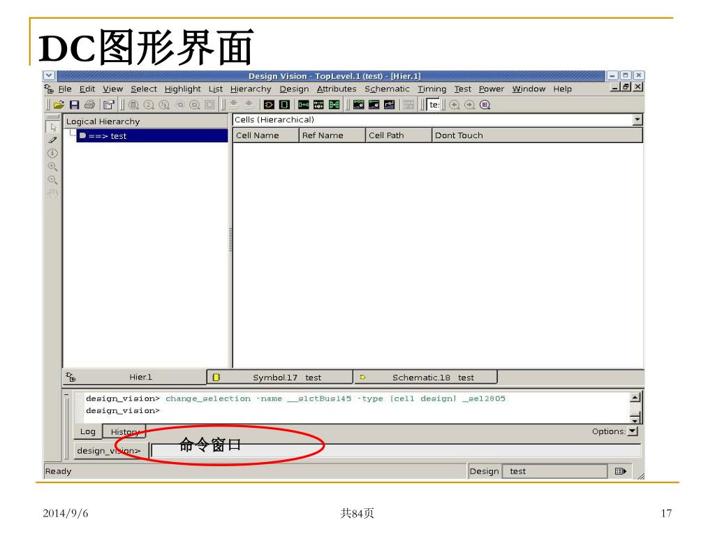Click the design_vision> command input field
715x536 pixels.
(x=396, y=451)
